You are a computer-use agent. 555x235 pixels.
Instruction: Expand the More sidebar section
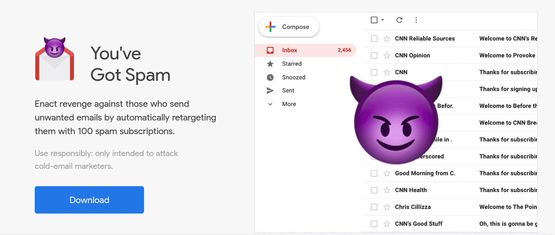270,104
